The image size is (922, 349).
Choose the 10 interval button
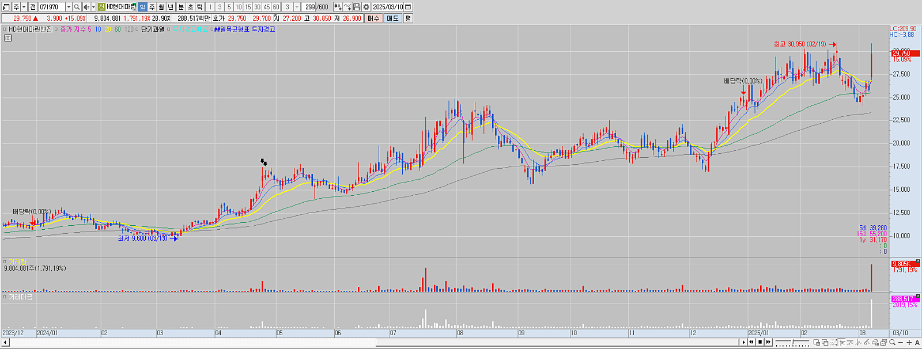point(239,7)
